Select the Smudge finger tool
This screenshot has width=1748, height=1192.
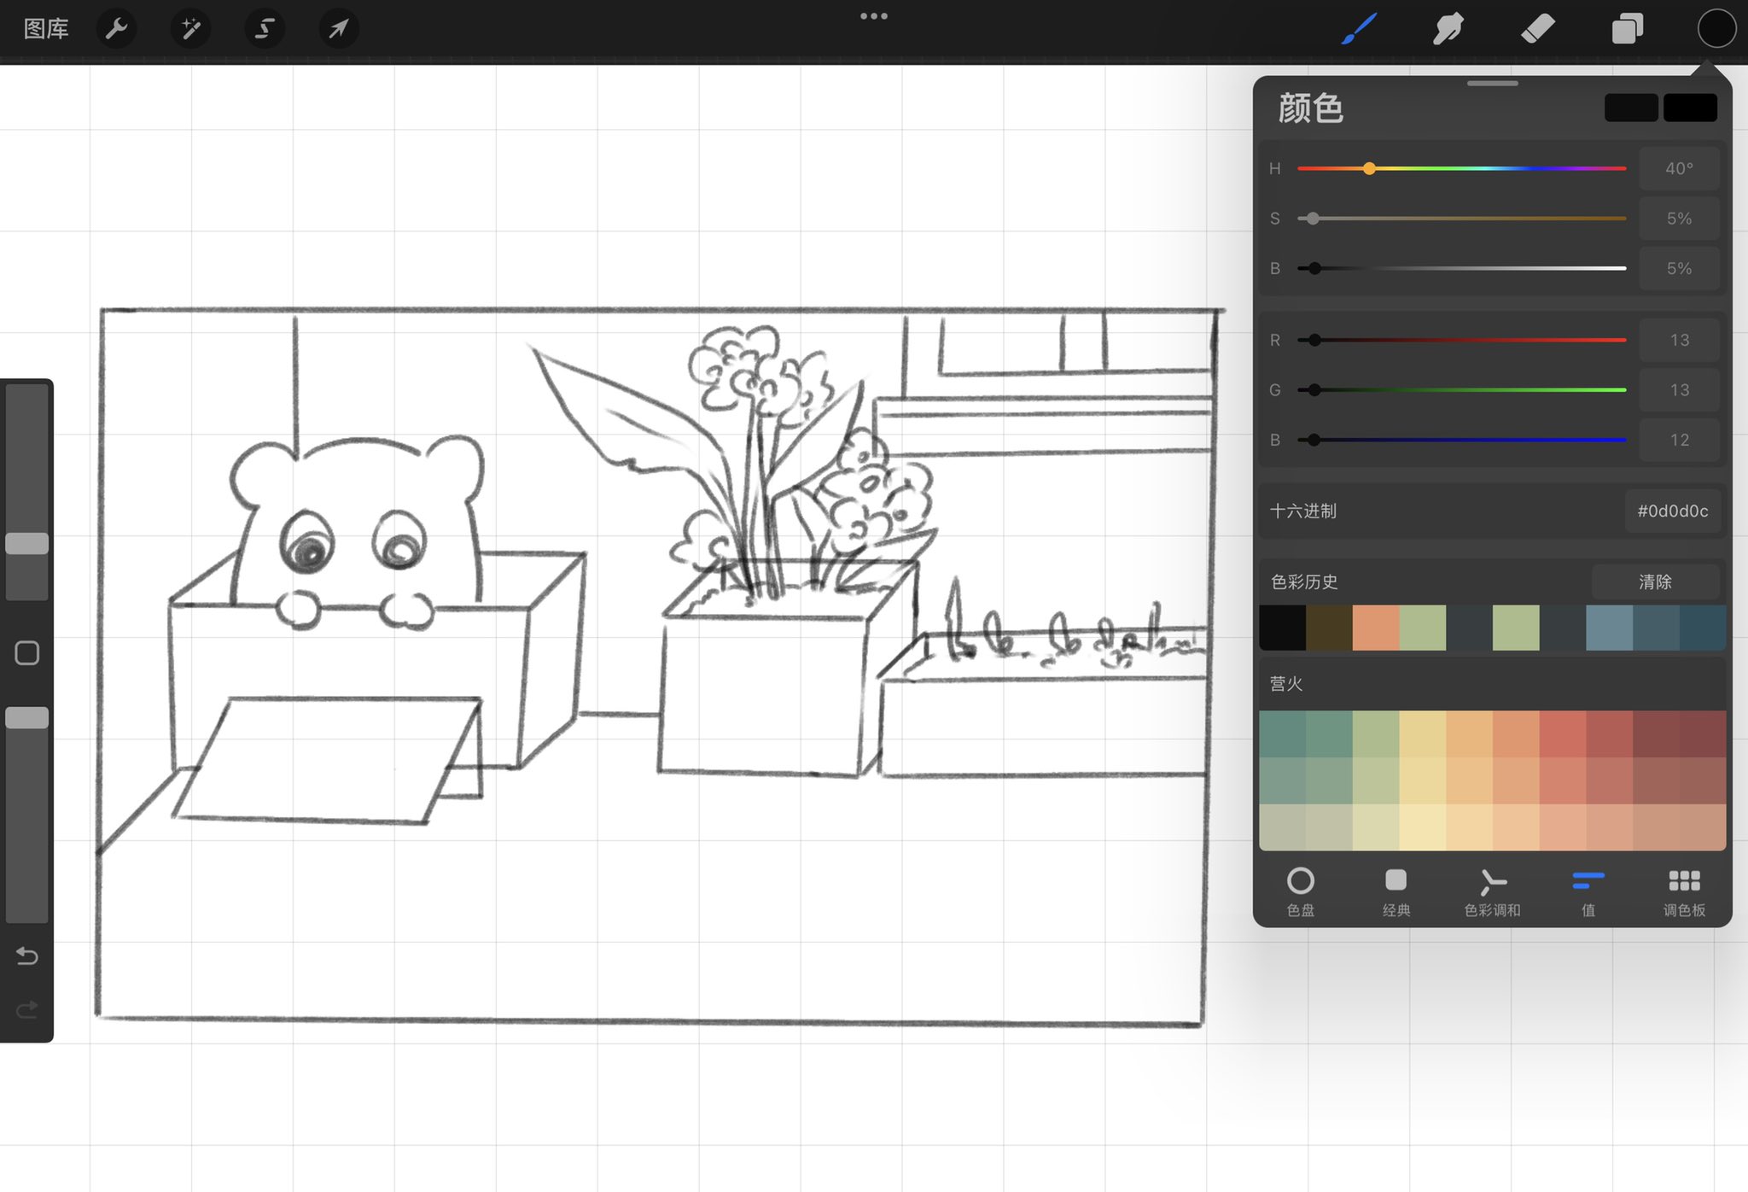(x=1448, y=29)
